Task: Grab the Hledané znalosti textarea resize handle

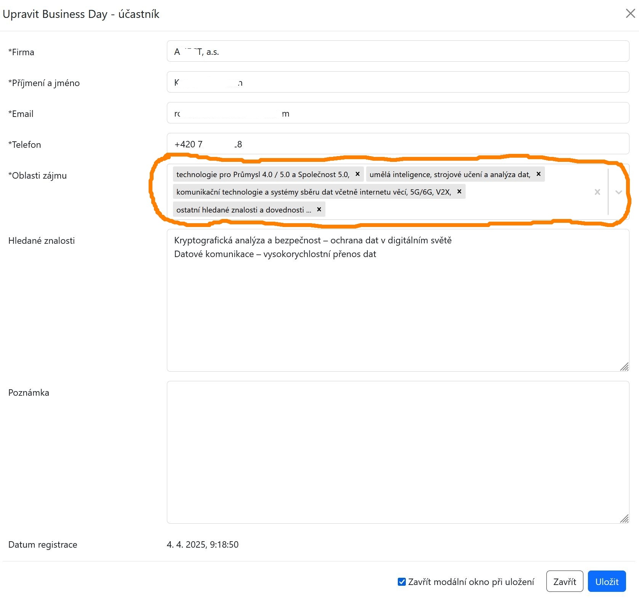Action: coord(624,367)
